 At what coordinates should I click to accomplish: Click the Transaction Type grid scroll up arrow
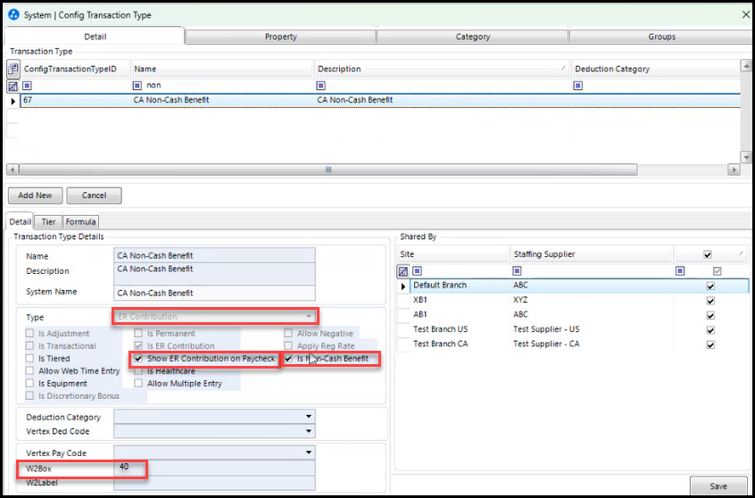pos(746,65)
